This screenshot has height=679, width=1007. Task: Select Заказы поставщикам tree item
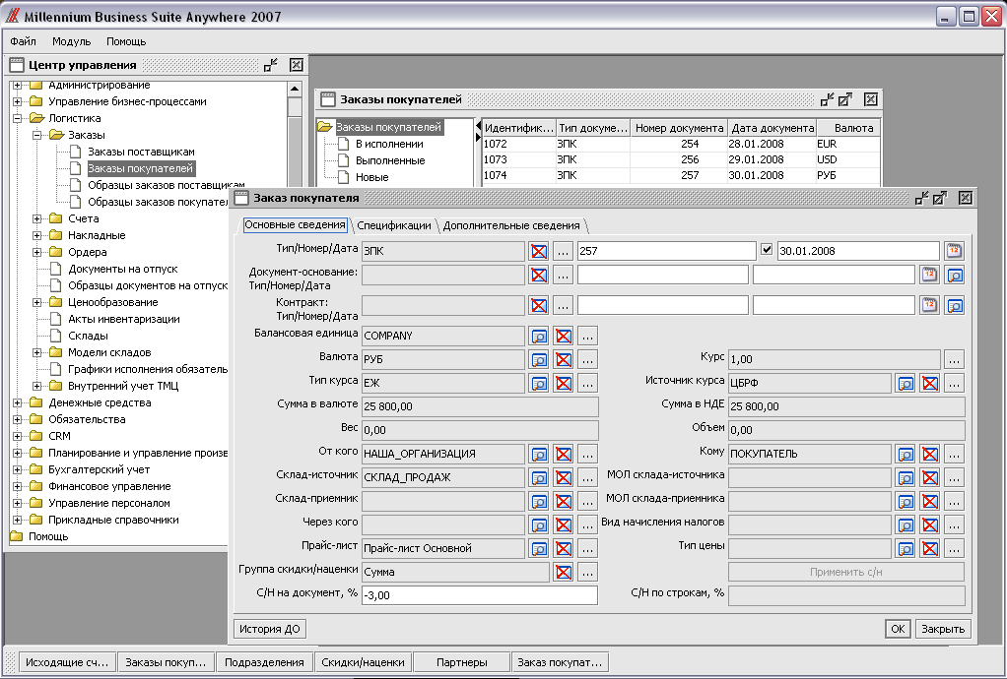(x=141, y=152)
